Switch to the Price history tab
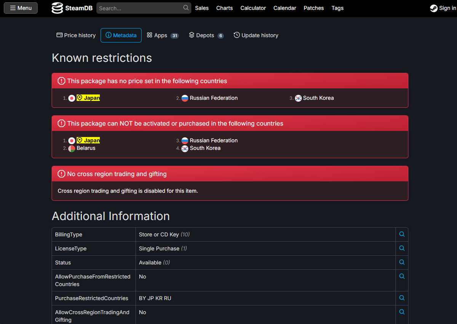The image size is (457, 324). (x=76, y=35)
